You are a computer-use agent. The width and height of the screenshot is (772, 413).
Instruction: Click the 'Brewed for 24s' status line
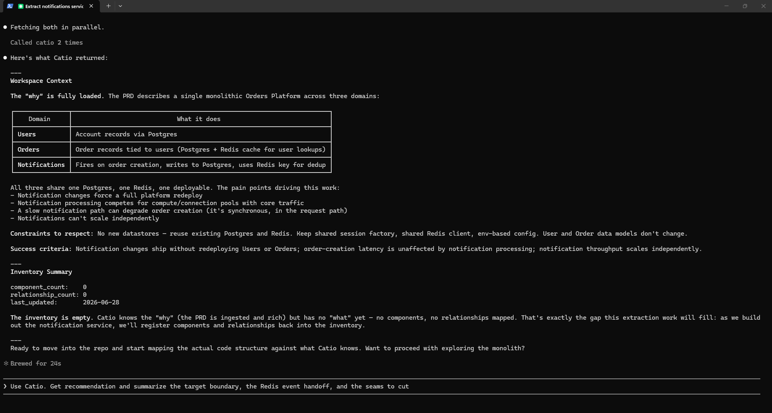(36, 364)
